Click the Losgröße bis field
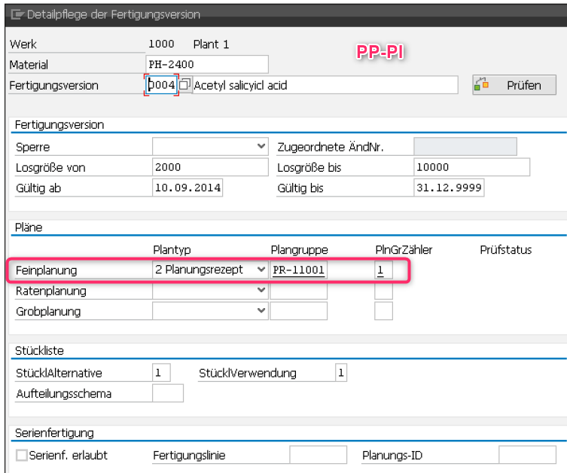This screenshot has width=567, height=473. coord(471,167)
